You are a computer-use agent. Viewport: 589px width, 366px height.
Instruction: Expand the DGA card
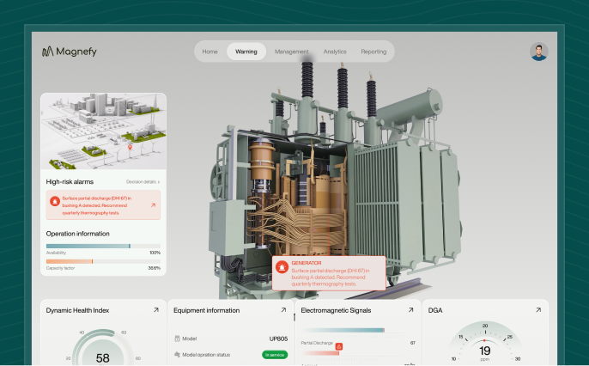point(537,310)
